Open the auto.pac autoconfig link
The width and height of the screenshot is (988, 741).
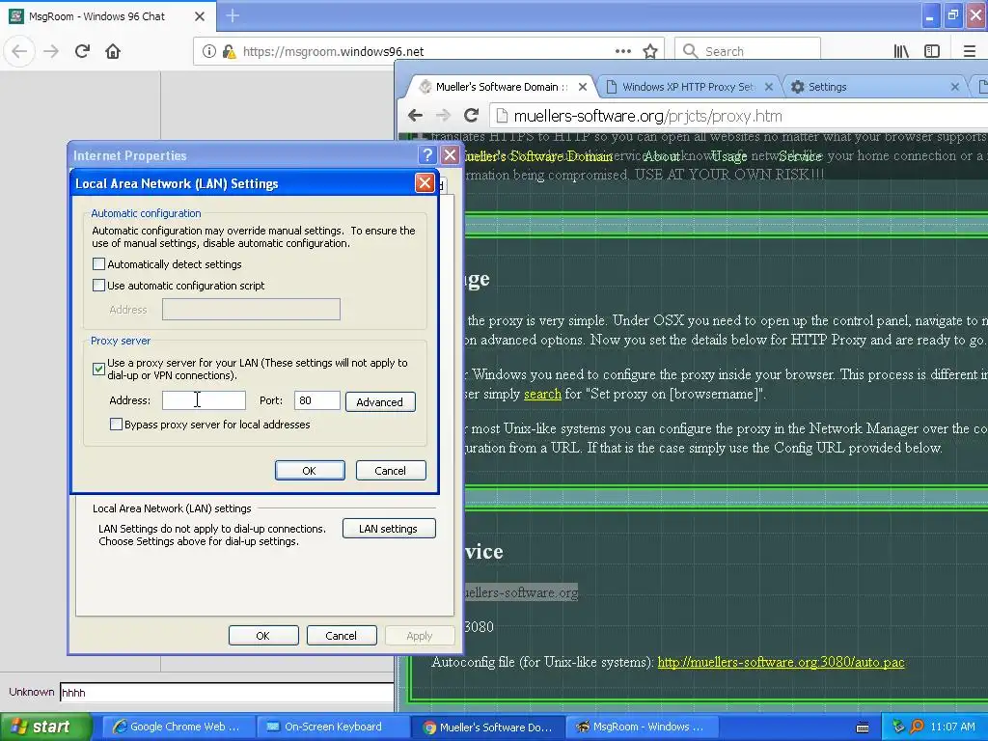(781, 662)
